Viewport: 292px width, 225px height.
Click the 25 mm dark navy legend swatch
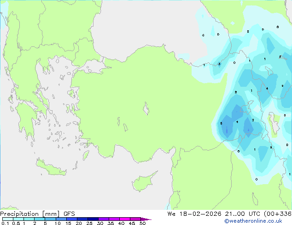coord(93,219)
